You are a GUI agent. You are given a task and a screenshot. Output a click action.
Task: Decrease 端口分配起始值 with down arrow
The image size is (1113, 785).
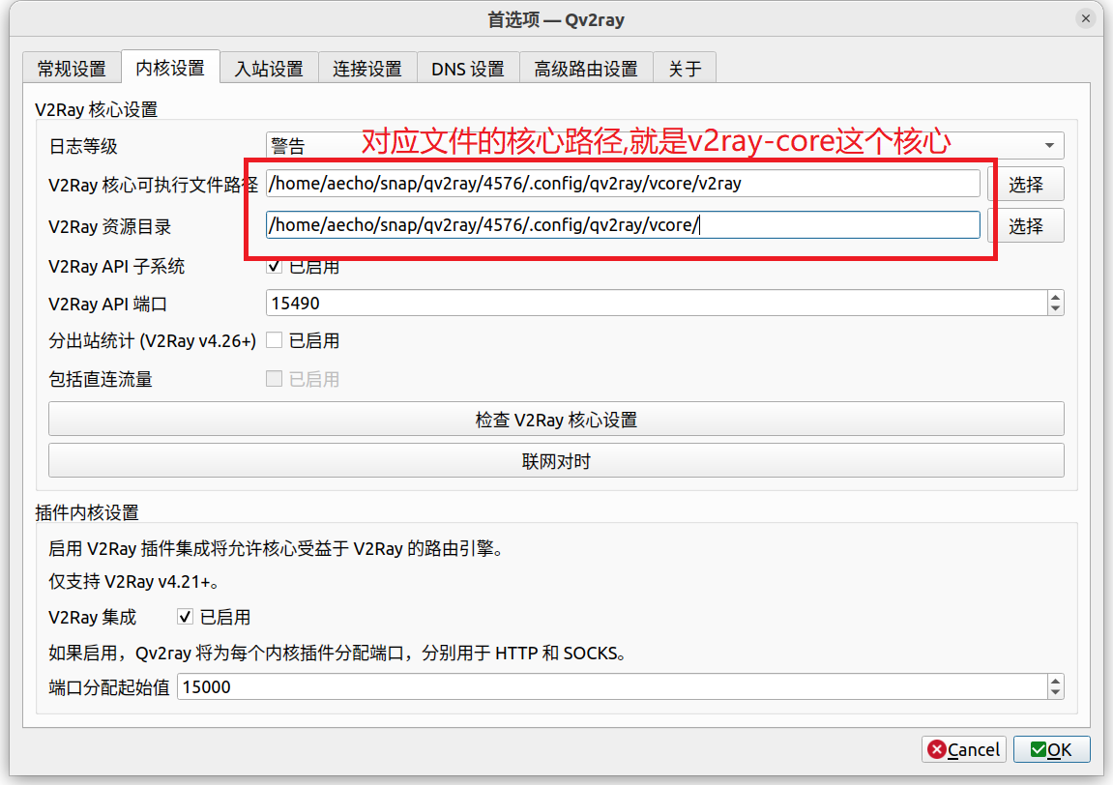1055,693
